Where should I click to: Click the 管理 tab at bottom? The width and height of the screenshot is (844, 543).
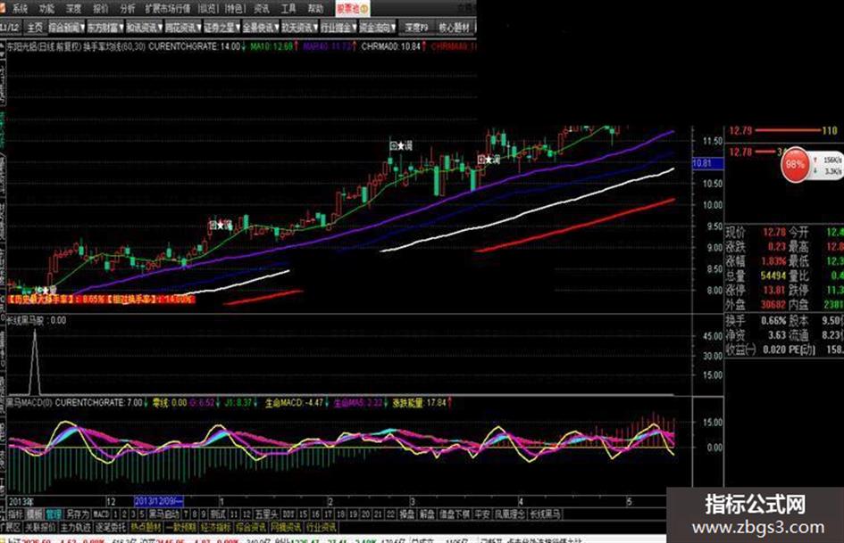click(54, 514)
